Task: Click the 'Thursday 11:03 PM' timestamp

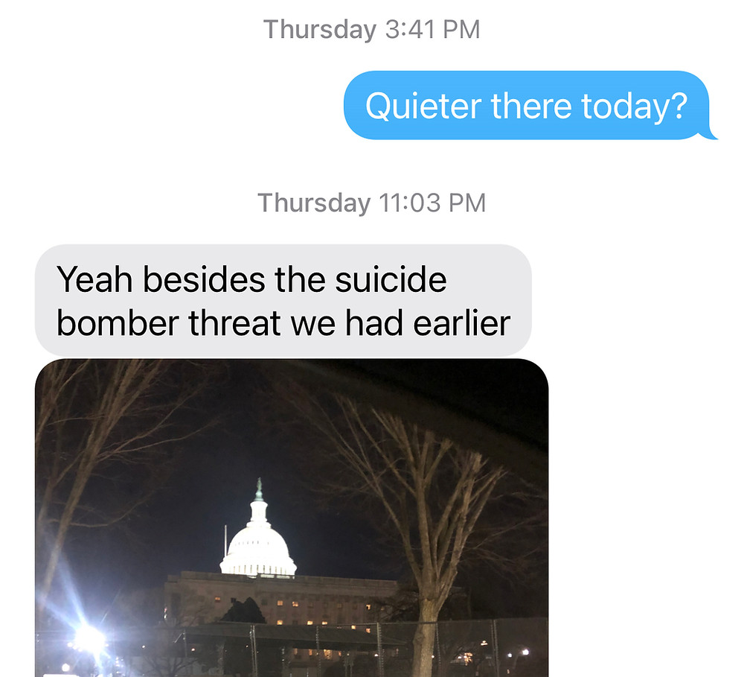Action: [371, 203]
